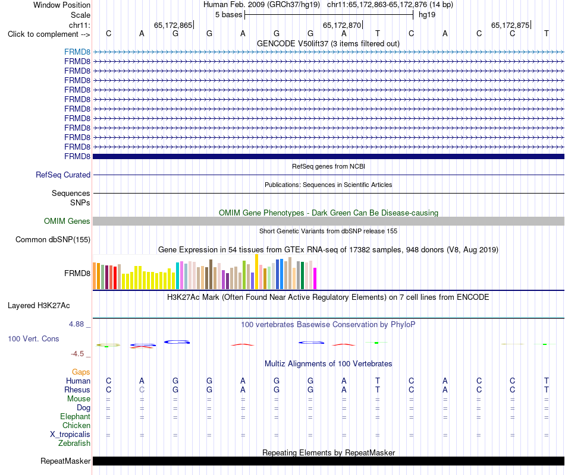Click the Dog species label
The width and height of the screenshot is (565, 475).
click(84, 408)
